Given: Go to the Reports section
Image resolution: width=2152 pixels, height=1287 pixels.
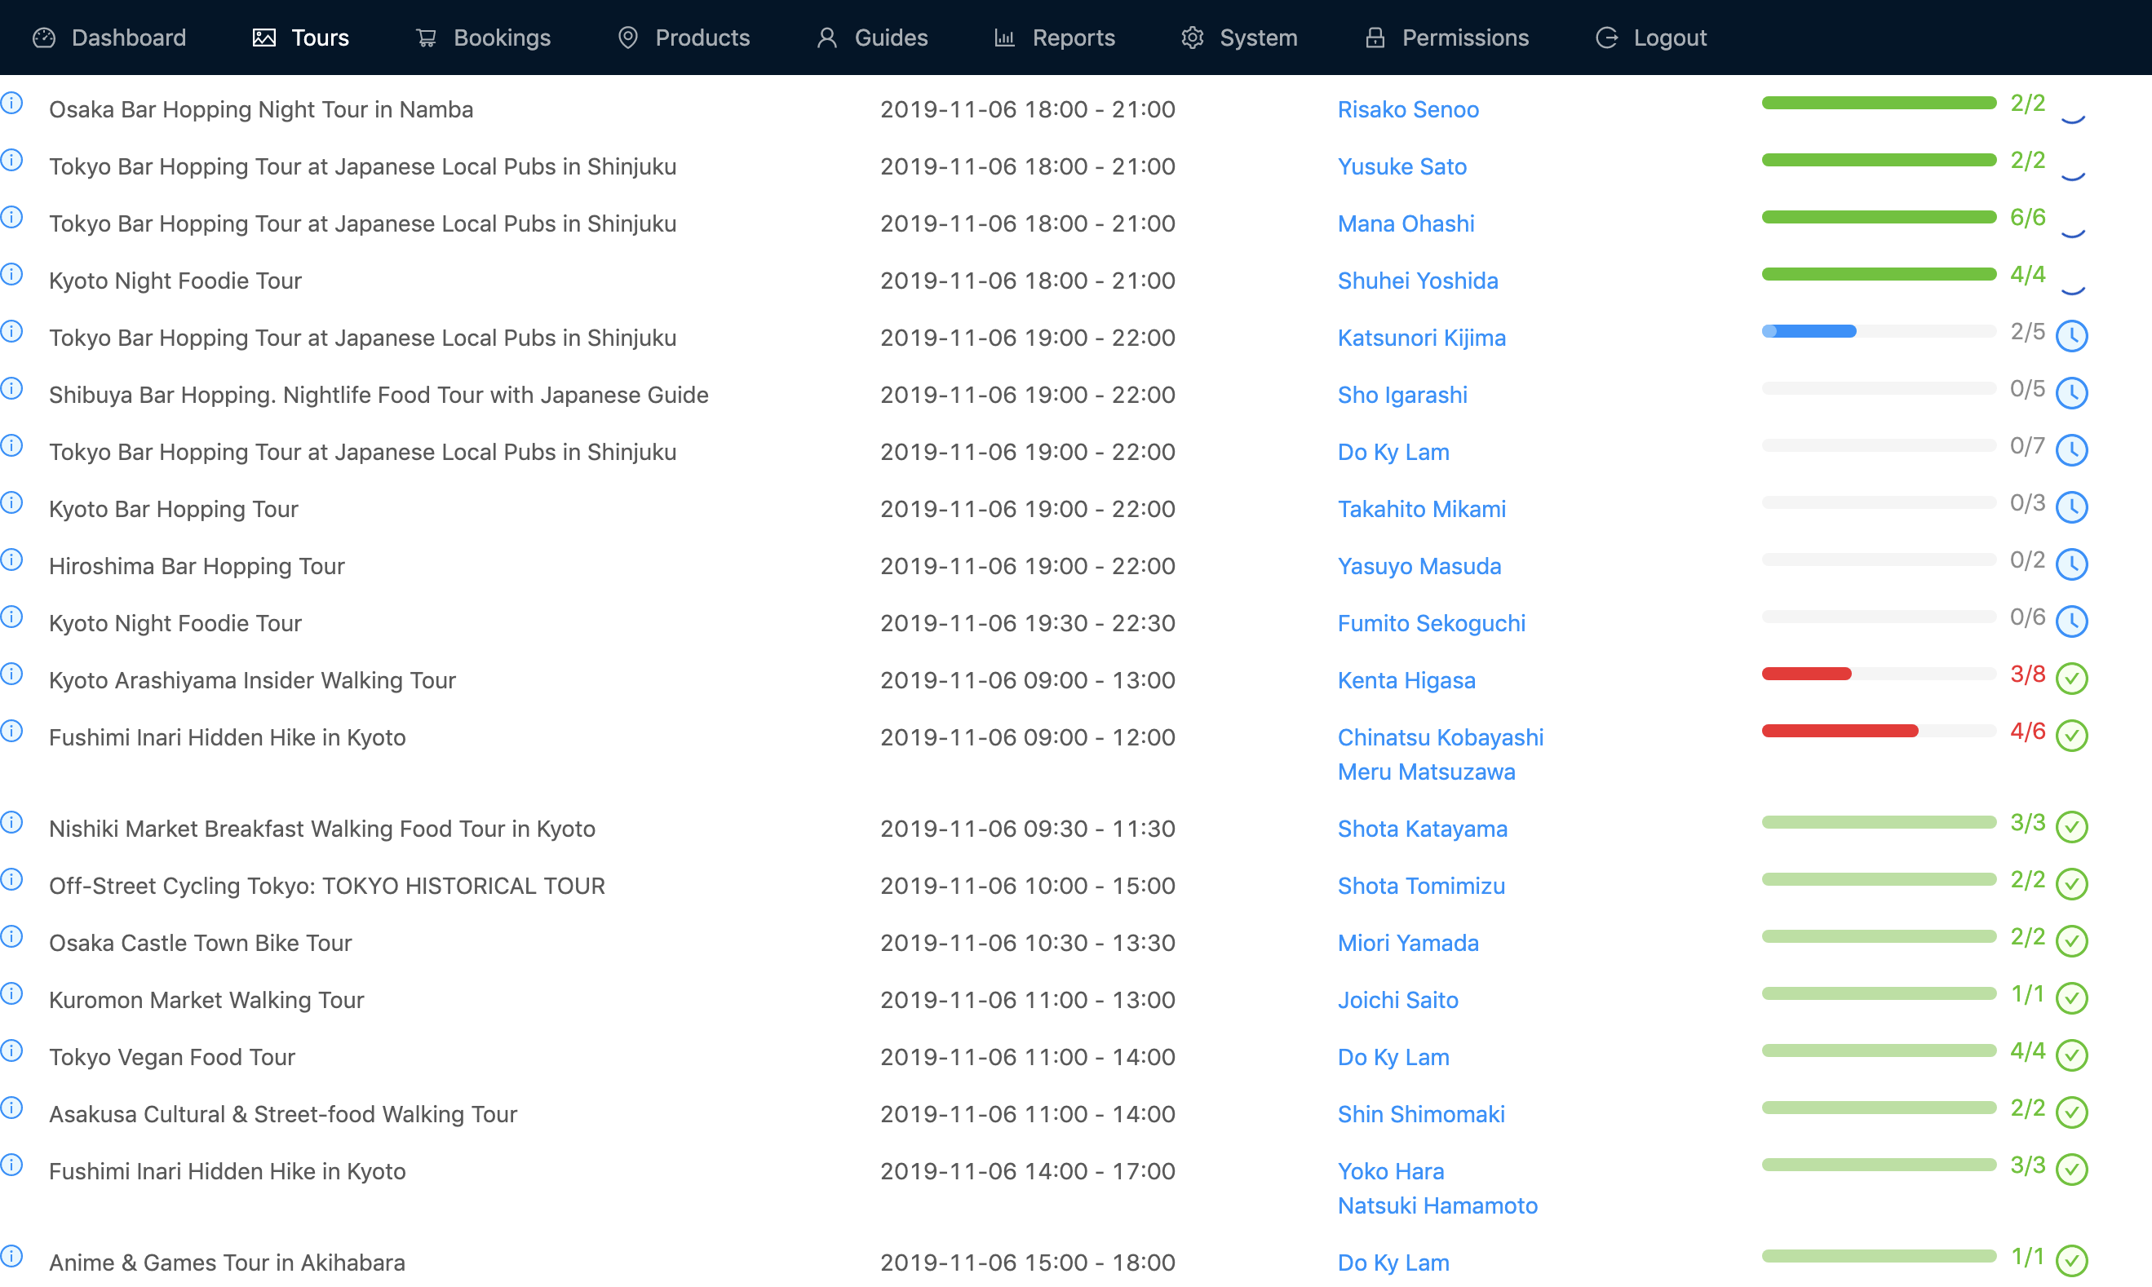Looking at the screenshot, I should click(x=1054, y=38).
